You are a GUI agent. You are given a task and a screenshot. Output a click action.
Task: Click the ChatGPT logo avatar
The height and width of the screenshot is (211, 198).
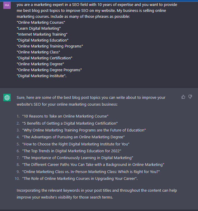click(x=7, y=97)
